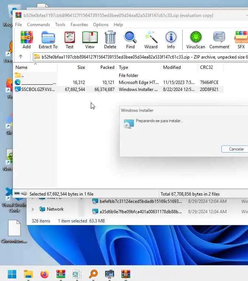The image size is (248, 281).
Task: Click the key icon in WinRAR status bar
Action: click(x=24, y=193)
